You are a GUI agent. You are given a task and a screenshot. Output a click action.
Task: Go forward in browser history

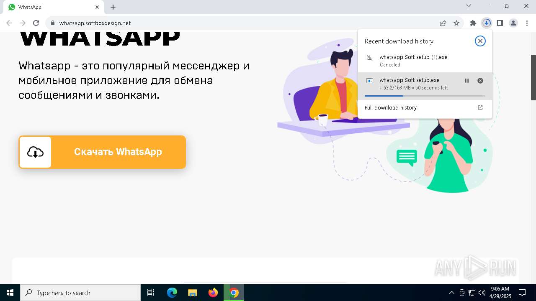coord(23,23)
